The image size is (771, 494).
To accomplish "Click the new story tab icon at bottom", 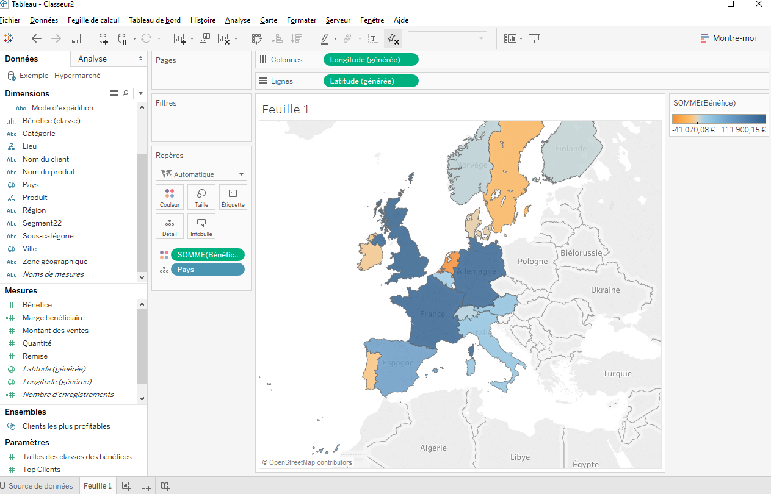I will [x=165, y=486].
